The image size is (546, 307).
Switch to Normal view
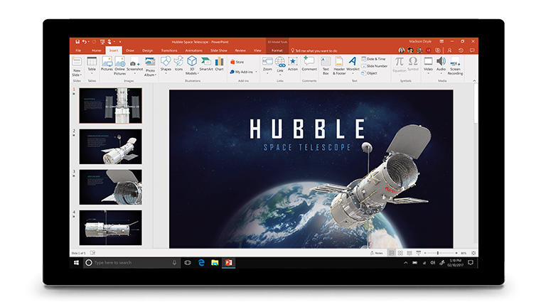point(392,253)
